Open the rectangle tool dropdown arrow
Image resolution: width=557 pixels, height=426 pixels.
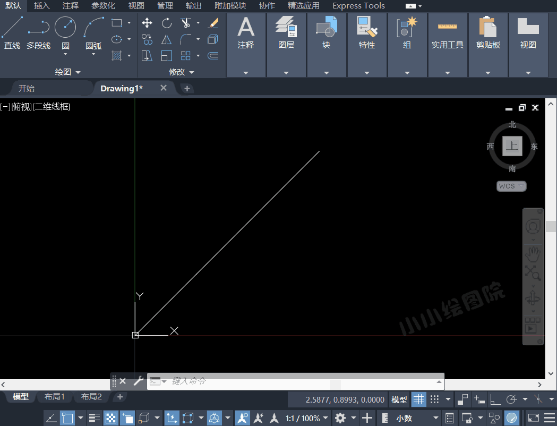click(x=129, y=23)
